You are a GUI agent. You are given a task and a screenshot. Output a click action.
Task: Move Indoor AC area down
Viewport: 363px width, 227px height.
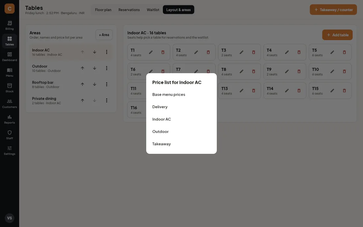tap(94, 52)
